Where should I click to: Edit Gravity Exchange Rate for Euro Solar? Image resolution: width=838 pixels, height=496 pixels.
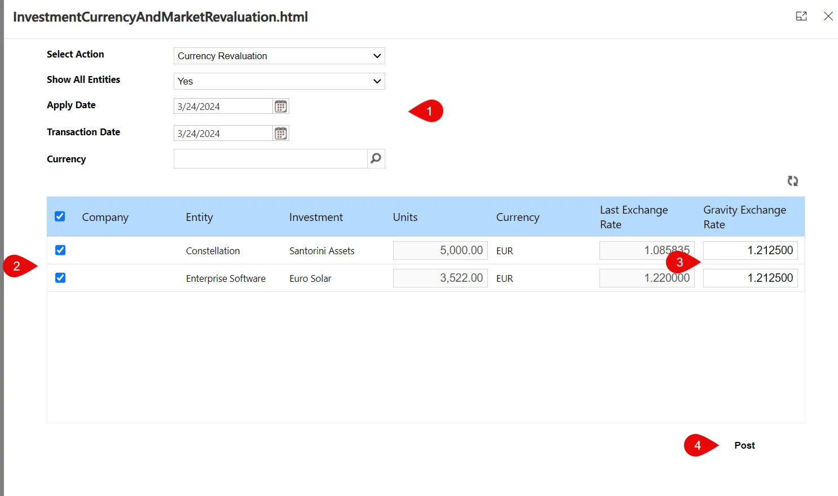point(751,278)
